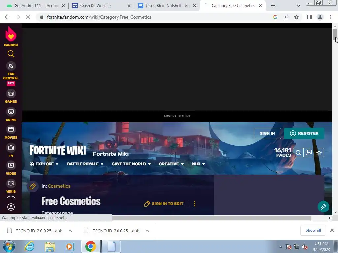This screenshot has width=338, height=253.
Task: Open the Wikis book icon
Action: pyautogui.click(x=11, y=183)
